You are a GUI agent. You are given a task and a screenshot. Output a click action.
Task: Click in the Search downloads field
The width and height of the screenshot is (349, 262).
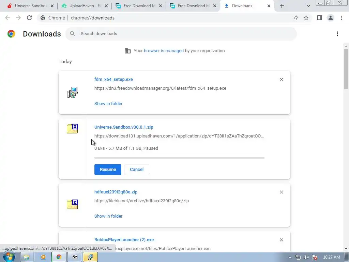click(181, 34)
